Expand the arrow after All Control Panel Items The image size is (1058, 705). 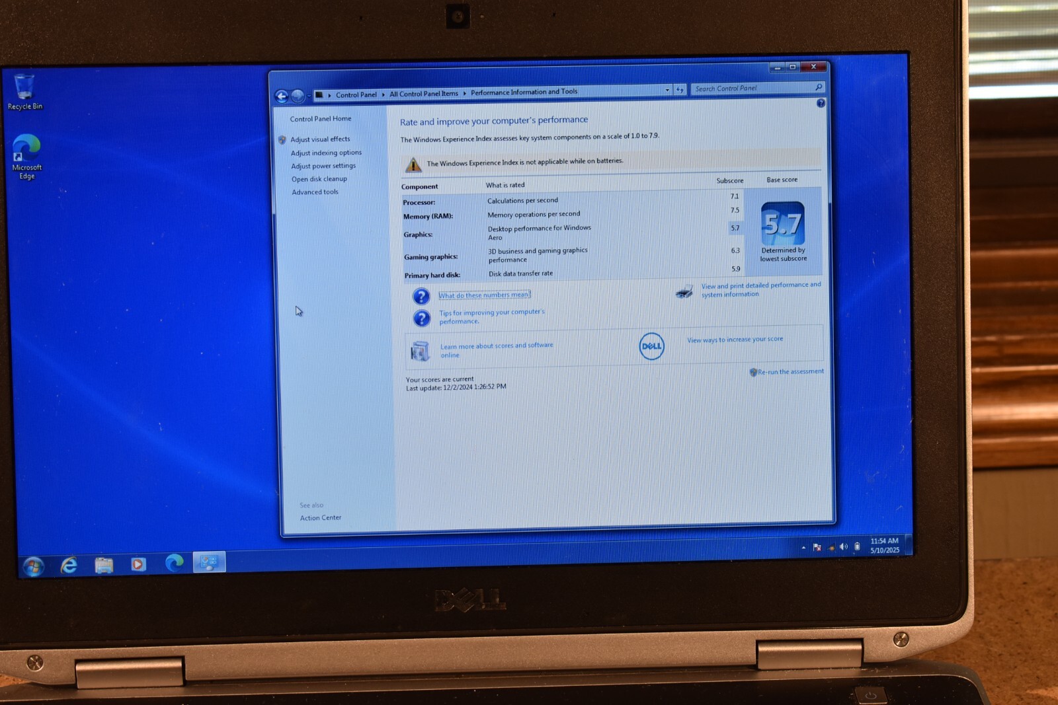pyautogui.click(x=464, y=93)
